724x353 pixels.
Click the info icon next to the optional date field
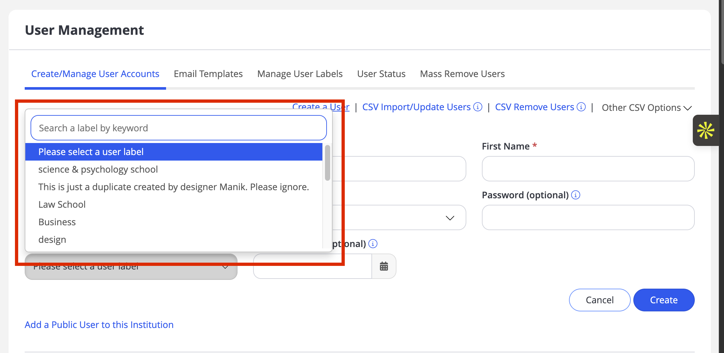pyautogui.click(x=373, y=244)
